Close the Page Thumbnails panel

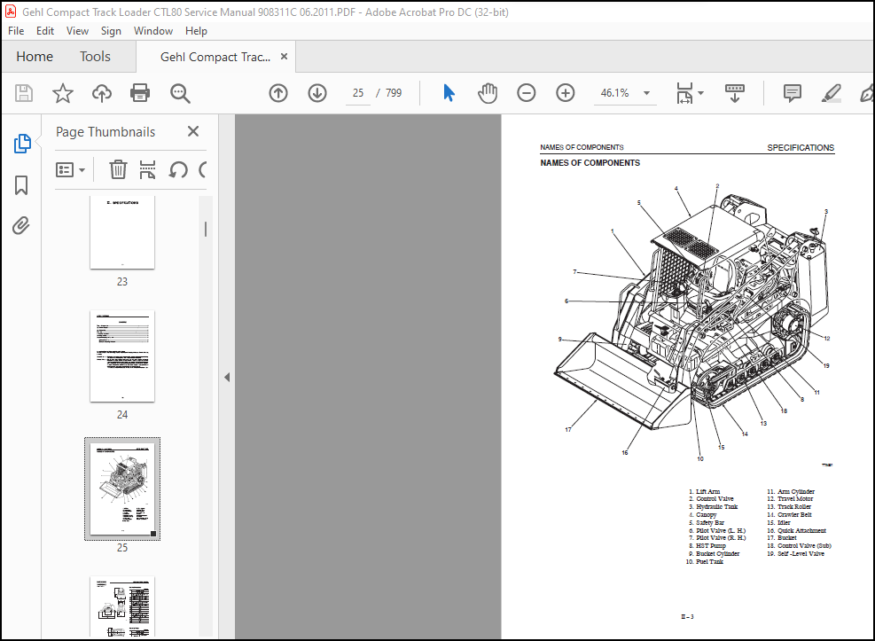coord(193,132)
